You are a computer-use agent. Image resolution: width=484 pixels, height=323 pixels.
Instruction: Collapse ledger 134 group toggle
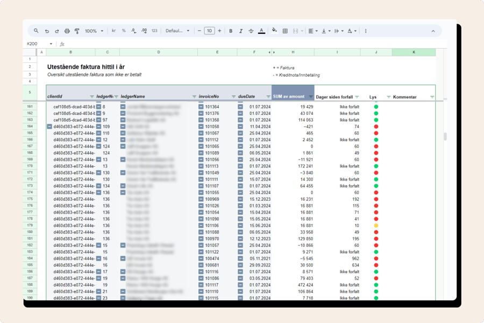point(98,186)
